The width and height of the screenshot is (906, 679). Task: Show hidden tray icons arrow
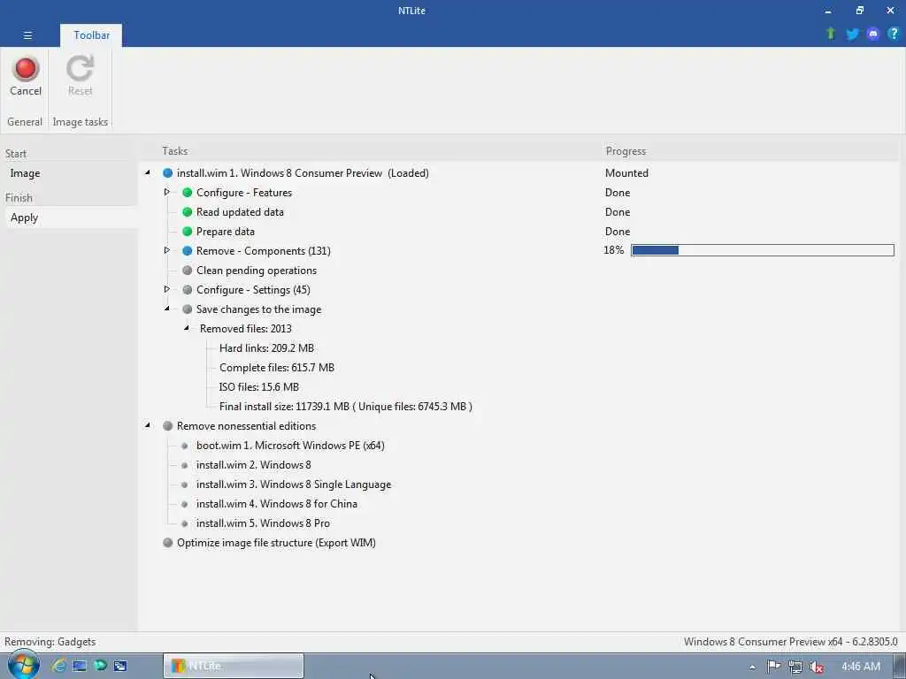point(752,667)
